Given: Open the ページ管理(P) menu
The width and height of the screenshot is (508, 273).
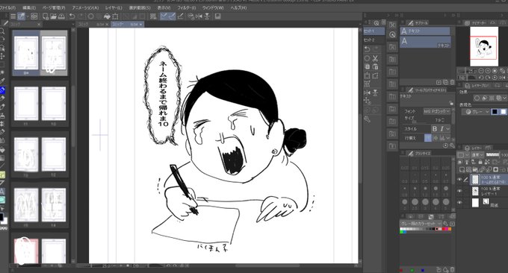Looking at the screenshot, I should point(54,7).
